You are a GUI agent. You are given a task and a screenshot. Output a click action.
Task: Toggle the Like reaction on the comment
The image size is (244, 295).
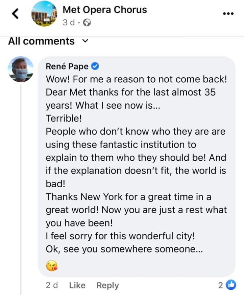click(77, 285)
